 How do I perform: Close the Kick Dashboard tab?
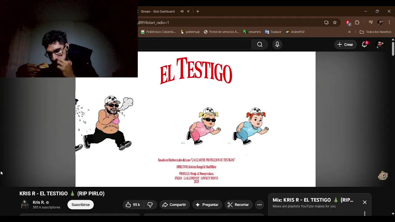point(188,11)
